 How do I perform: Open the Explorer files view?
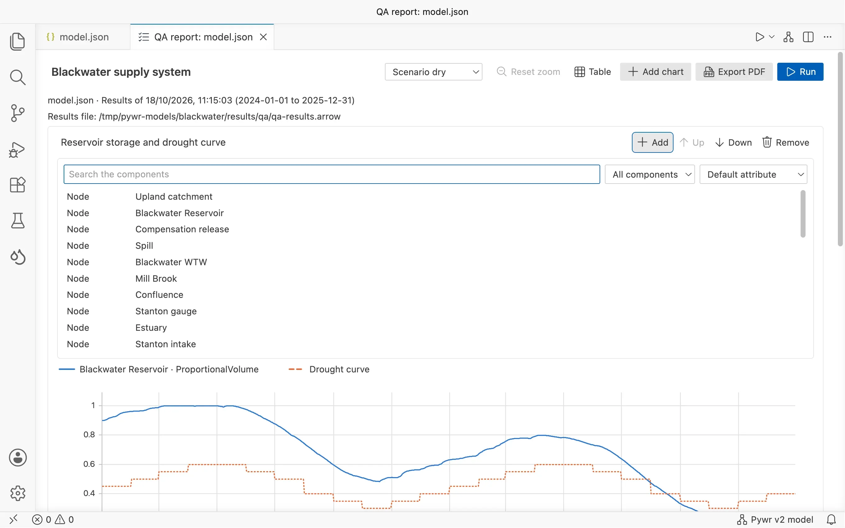click(x=17, y=42)
